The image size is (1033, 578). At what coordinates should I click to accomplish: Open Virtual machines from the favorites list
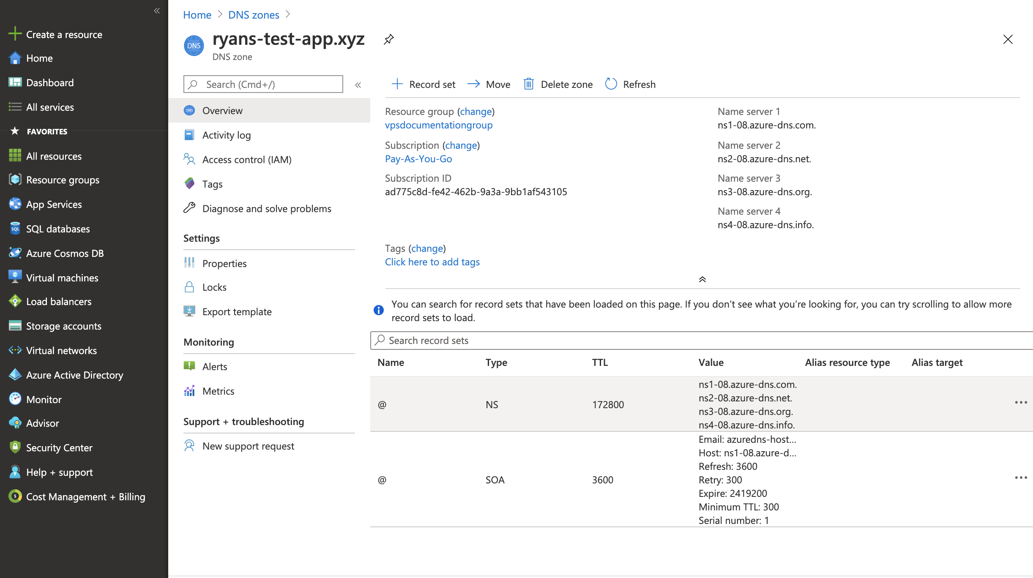click(x=62, y=277)
